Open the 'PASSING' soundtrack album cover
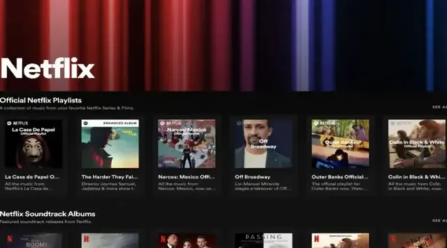Screen dimensions: 447x248 (x=264, y=241)
